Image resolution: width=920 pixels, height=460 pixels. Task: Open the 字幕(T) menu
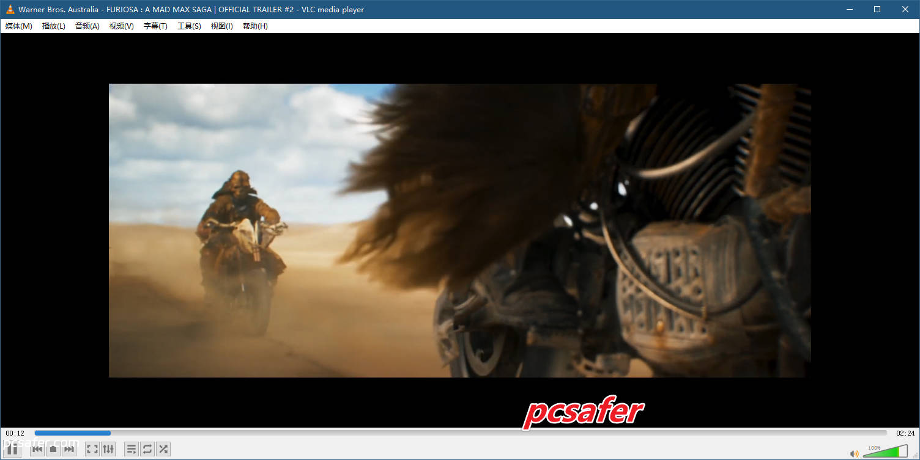coord(155,26)
